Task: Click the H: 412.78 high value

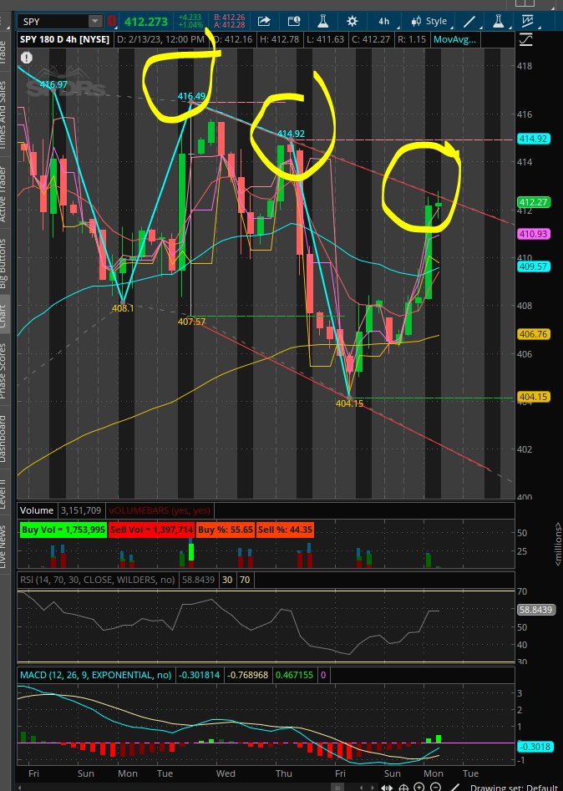Action: click(279, 39)
